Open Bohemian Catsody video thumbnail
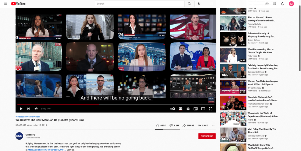301x151 pixels. coord(233,39)
